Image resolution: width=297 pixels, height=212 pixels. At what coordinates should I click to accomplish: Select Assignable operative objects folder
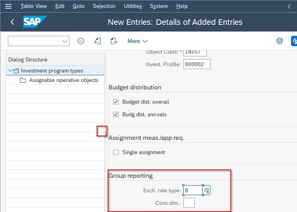(59, 80)
